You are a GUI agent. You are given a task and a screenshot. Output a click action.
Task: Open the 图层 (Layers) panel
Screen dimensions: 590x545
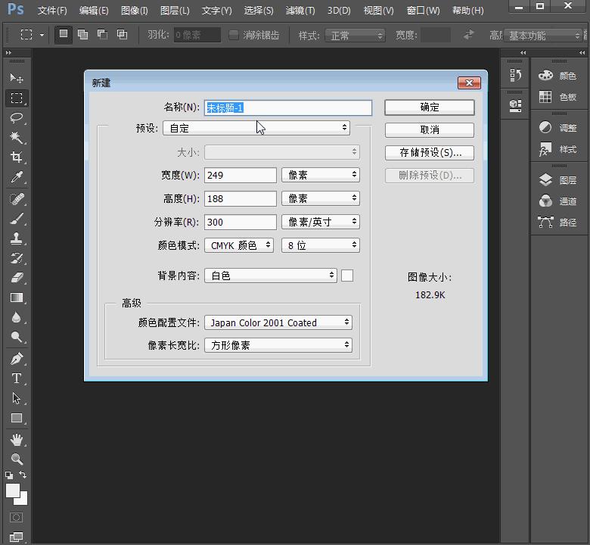point(559,180)
